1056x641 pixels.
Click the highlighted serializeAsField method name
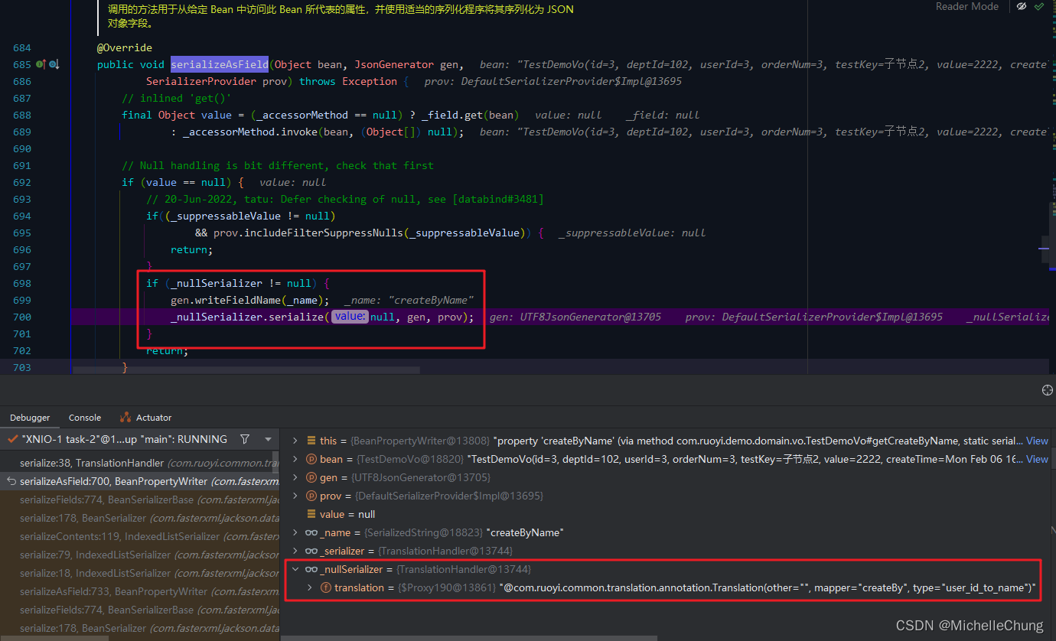click(219, 64)
